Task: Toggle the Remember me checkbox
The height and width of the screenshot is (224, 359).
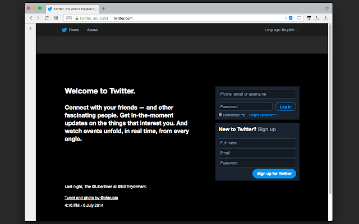Action: 220,114
